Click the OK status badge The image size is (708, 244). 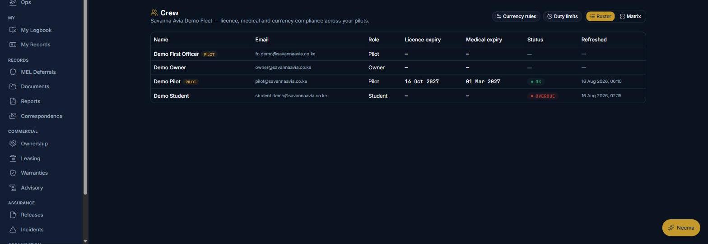coord(536,82)
